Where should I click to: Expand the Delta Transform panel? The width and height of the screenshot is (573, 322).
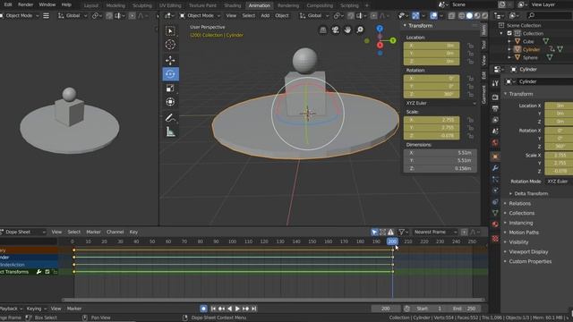(x=531, y=193)
